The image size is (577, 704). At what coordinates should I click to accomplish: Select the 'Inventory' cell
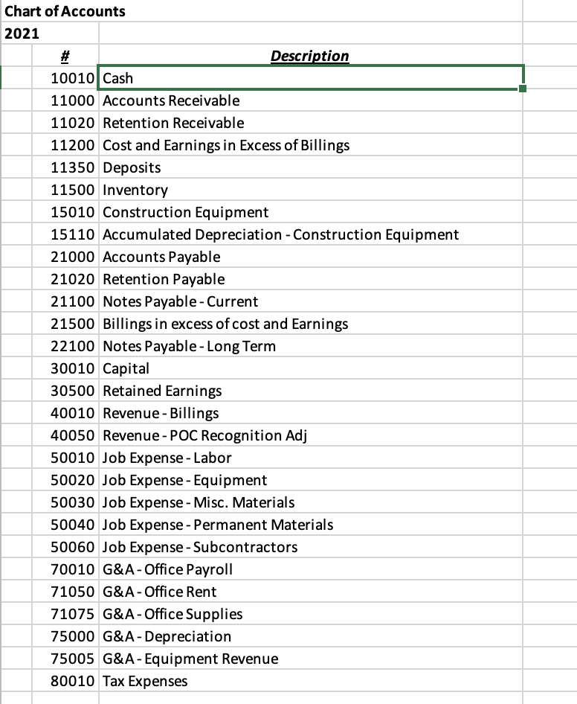click(x=311, y=190)
